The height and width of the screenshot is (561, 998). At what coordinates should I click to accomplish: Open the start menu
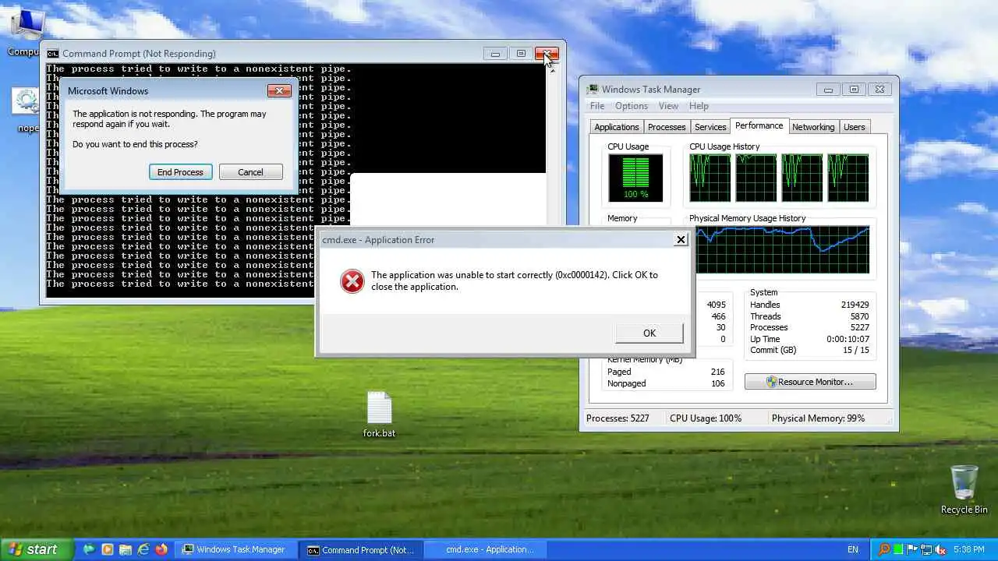click(x=37, y=549)
